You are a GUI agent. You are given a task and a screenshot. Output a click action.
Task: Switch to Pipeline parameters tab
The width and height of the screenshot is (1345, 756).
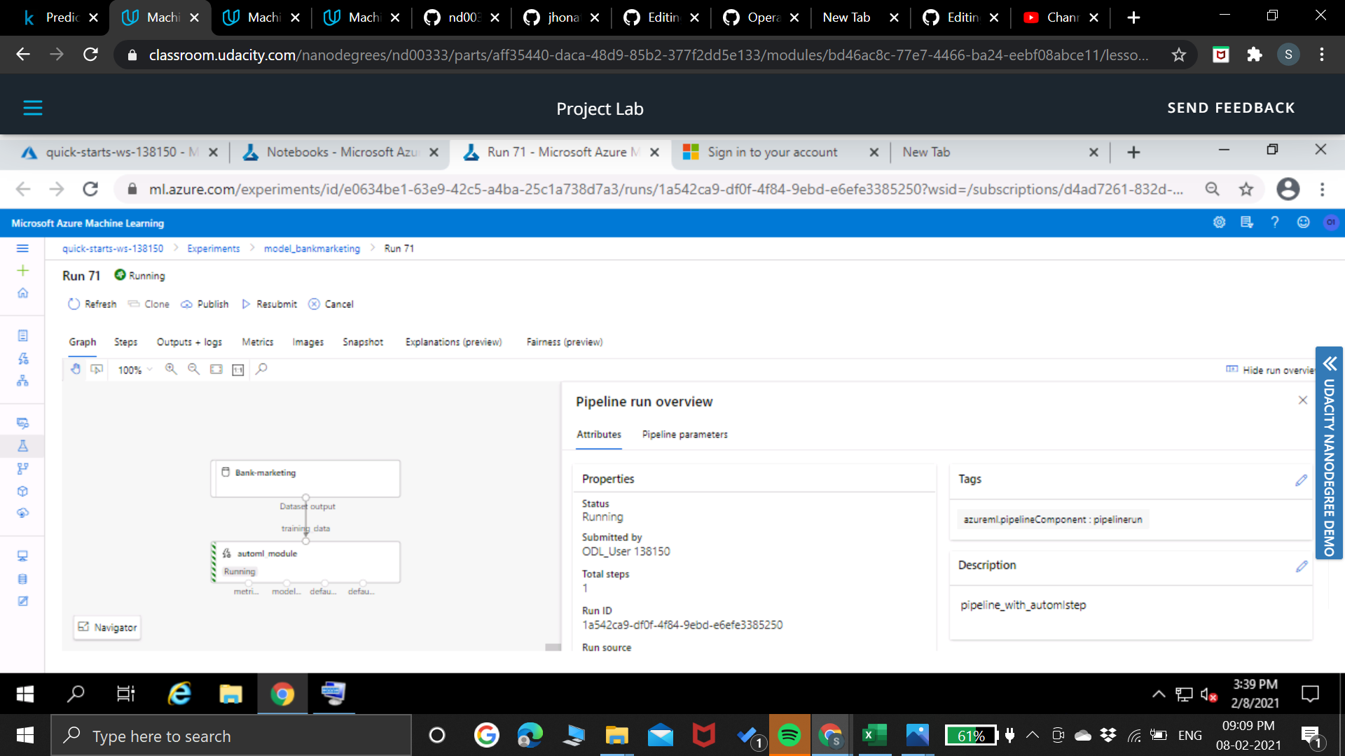coord(684,434)
